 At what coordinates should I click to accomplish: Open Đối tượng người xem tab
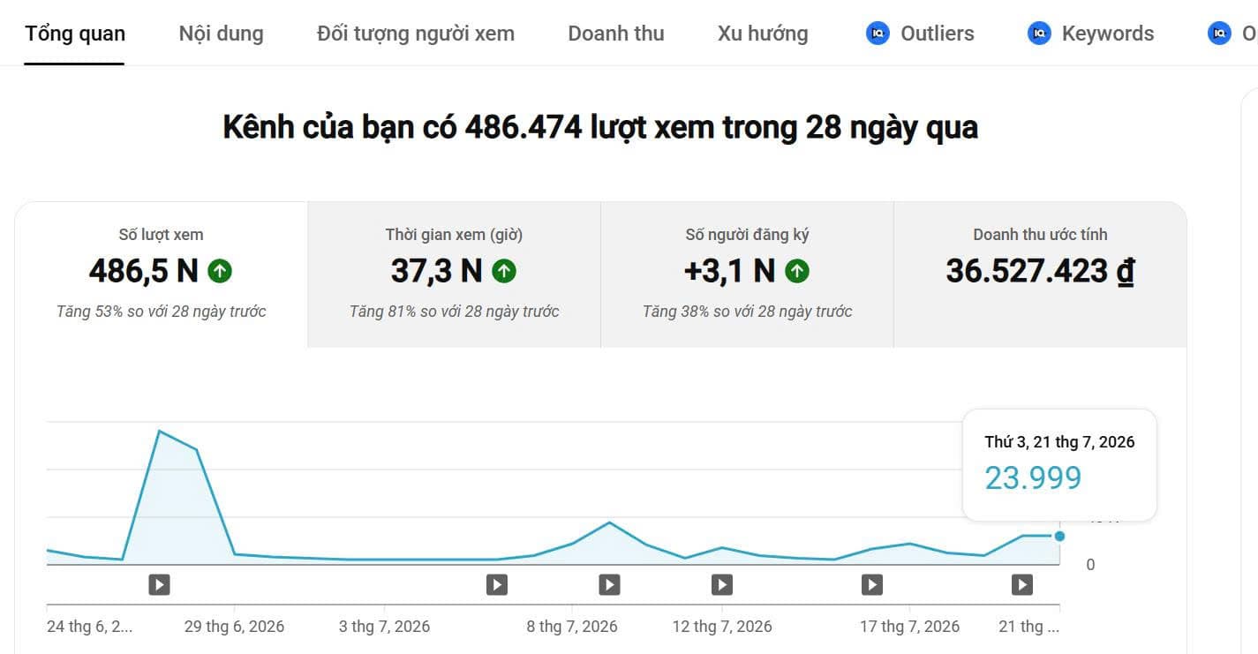click(416, 34)
